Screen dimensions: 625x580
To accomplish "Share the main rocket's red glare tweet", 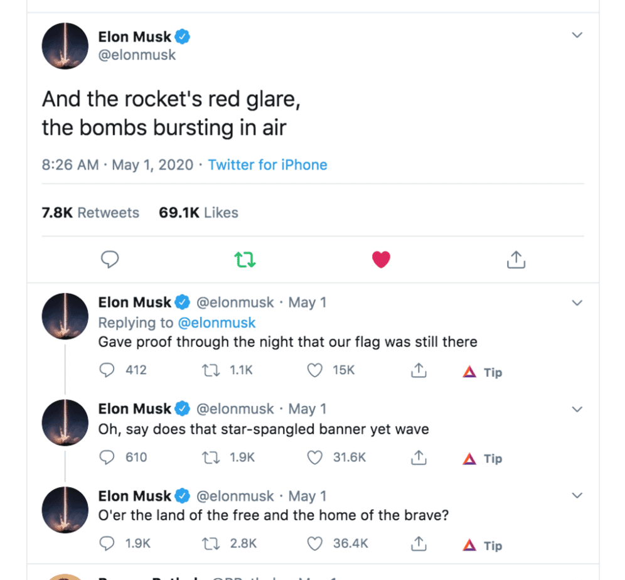I will 515,259.
